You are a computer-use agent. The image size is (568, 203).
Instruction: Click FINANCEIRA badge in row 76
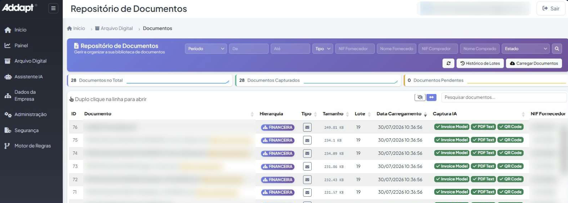pos(278,128)
